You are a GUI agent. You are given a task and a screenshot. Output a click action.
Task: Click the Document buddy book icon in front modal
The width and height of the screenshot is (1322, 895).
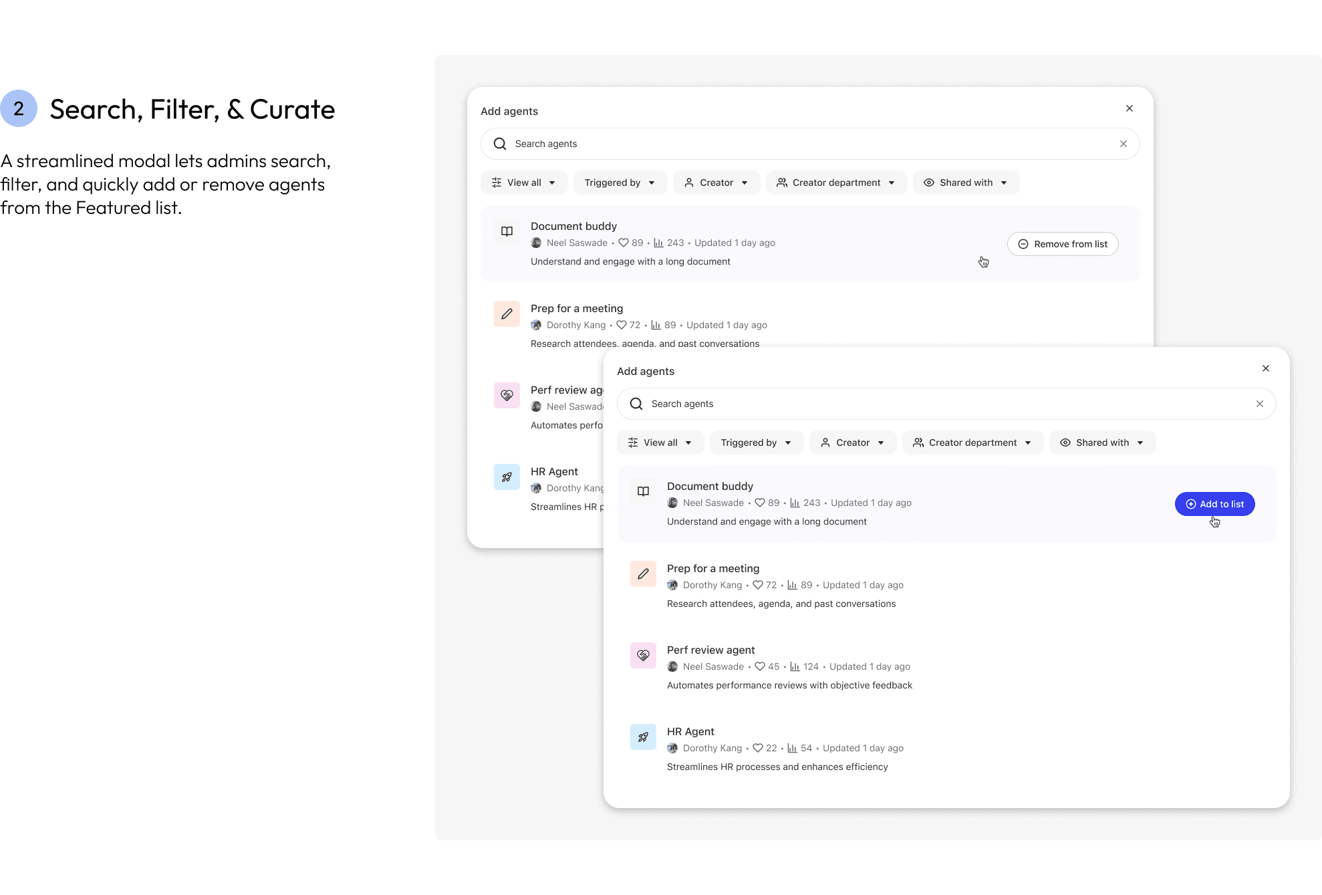[x=643, y=491]
